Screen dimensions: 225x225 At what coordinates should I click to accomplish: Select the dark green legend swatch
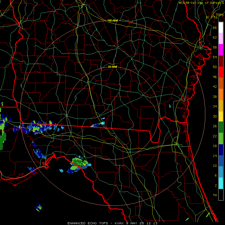221,127
